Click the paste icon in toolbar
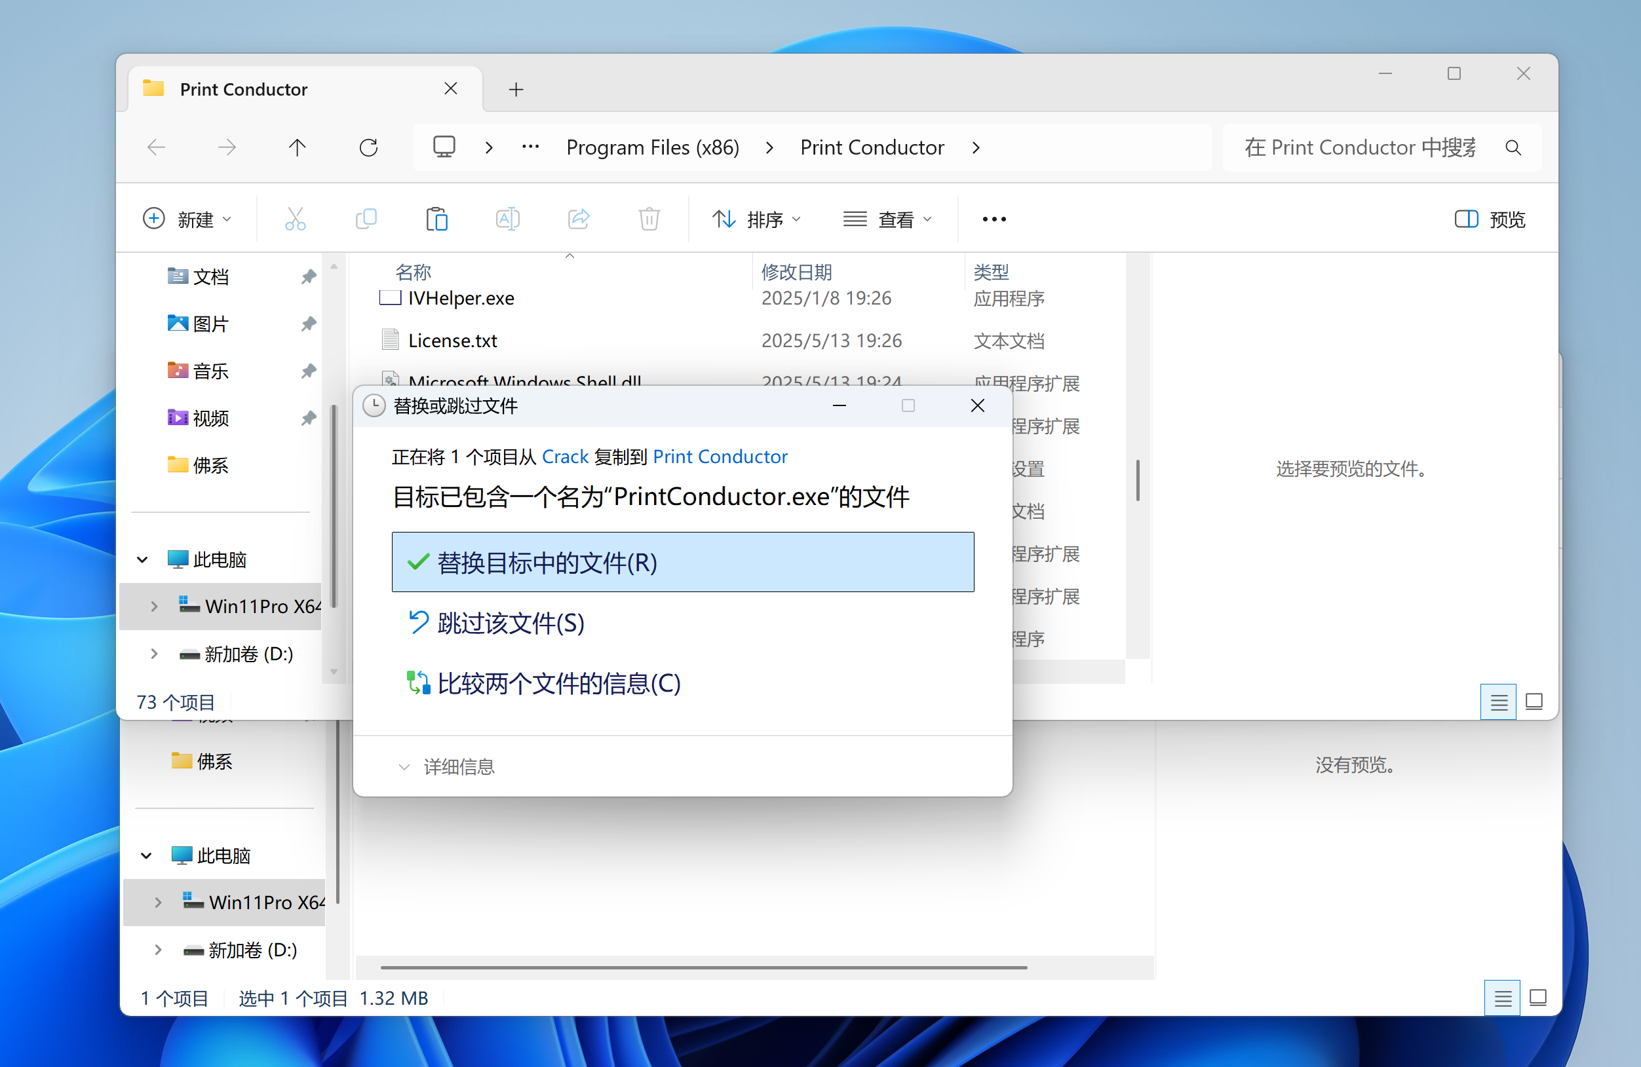 tap(436, 219)
